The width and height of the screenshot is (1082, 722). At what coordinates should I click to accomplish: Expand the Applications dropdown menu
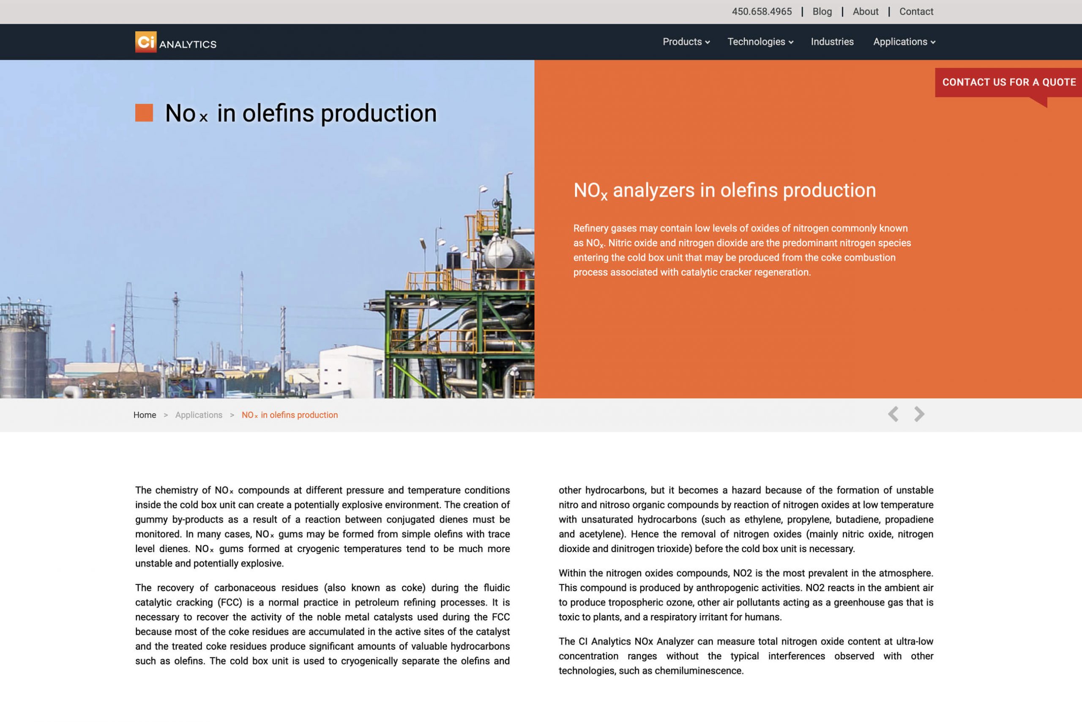[904, 42]
